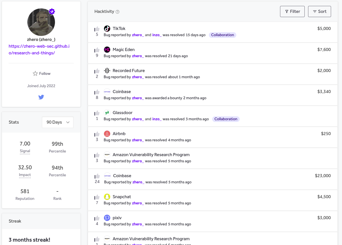
Task: Click the Hacktivity help question icon
Action: (x=117, y=12)
